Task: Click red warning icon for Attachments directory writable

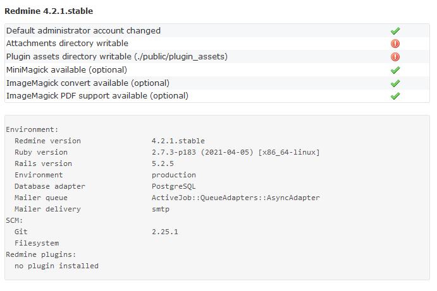Action: (395, 44)
